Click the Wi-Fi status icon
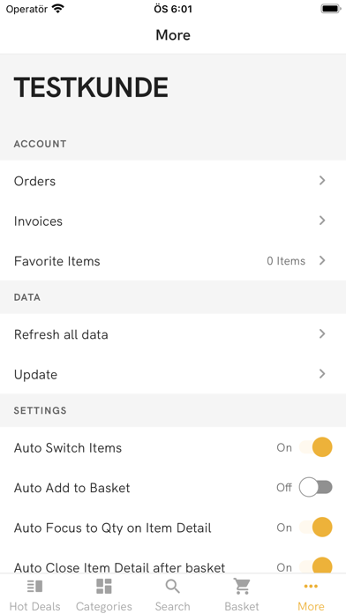This screenshot has height=614, width=346. 58,9
